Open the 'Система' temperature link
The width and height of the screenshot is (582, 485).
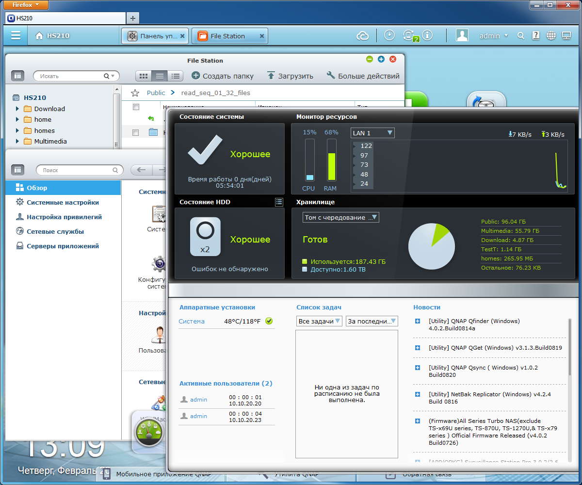192,321
